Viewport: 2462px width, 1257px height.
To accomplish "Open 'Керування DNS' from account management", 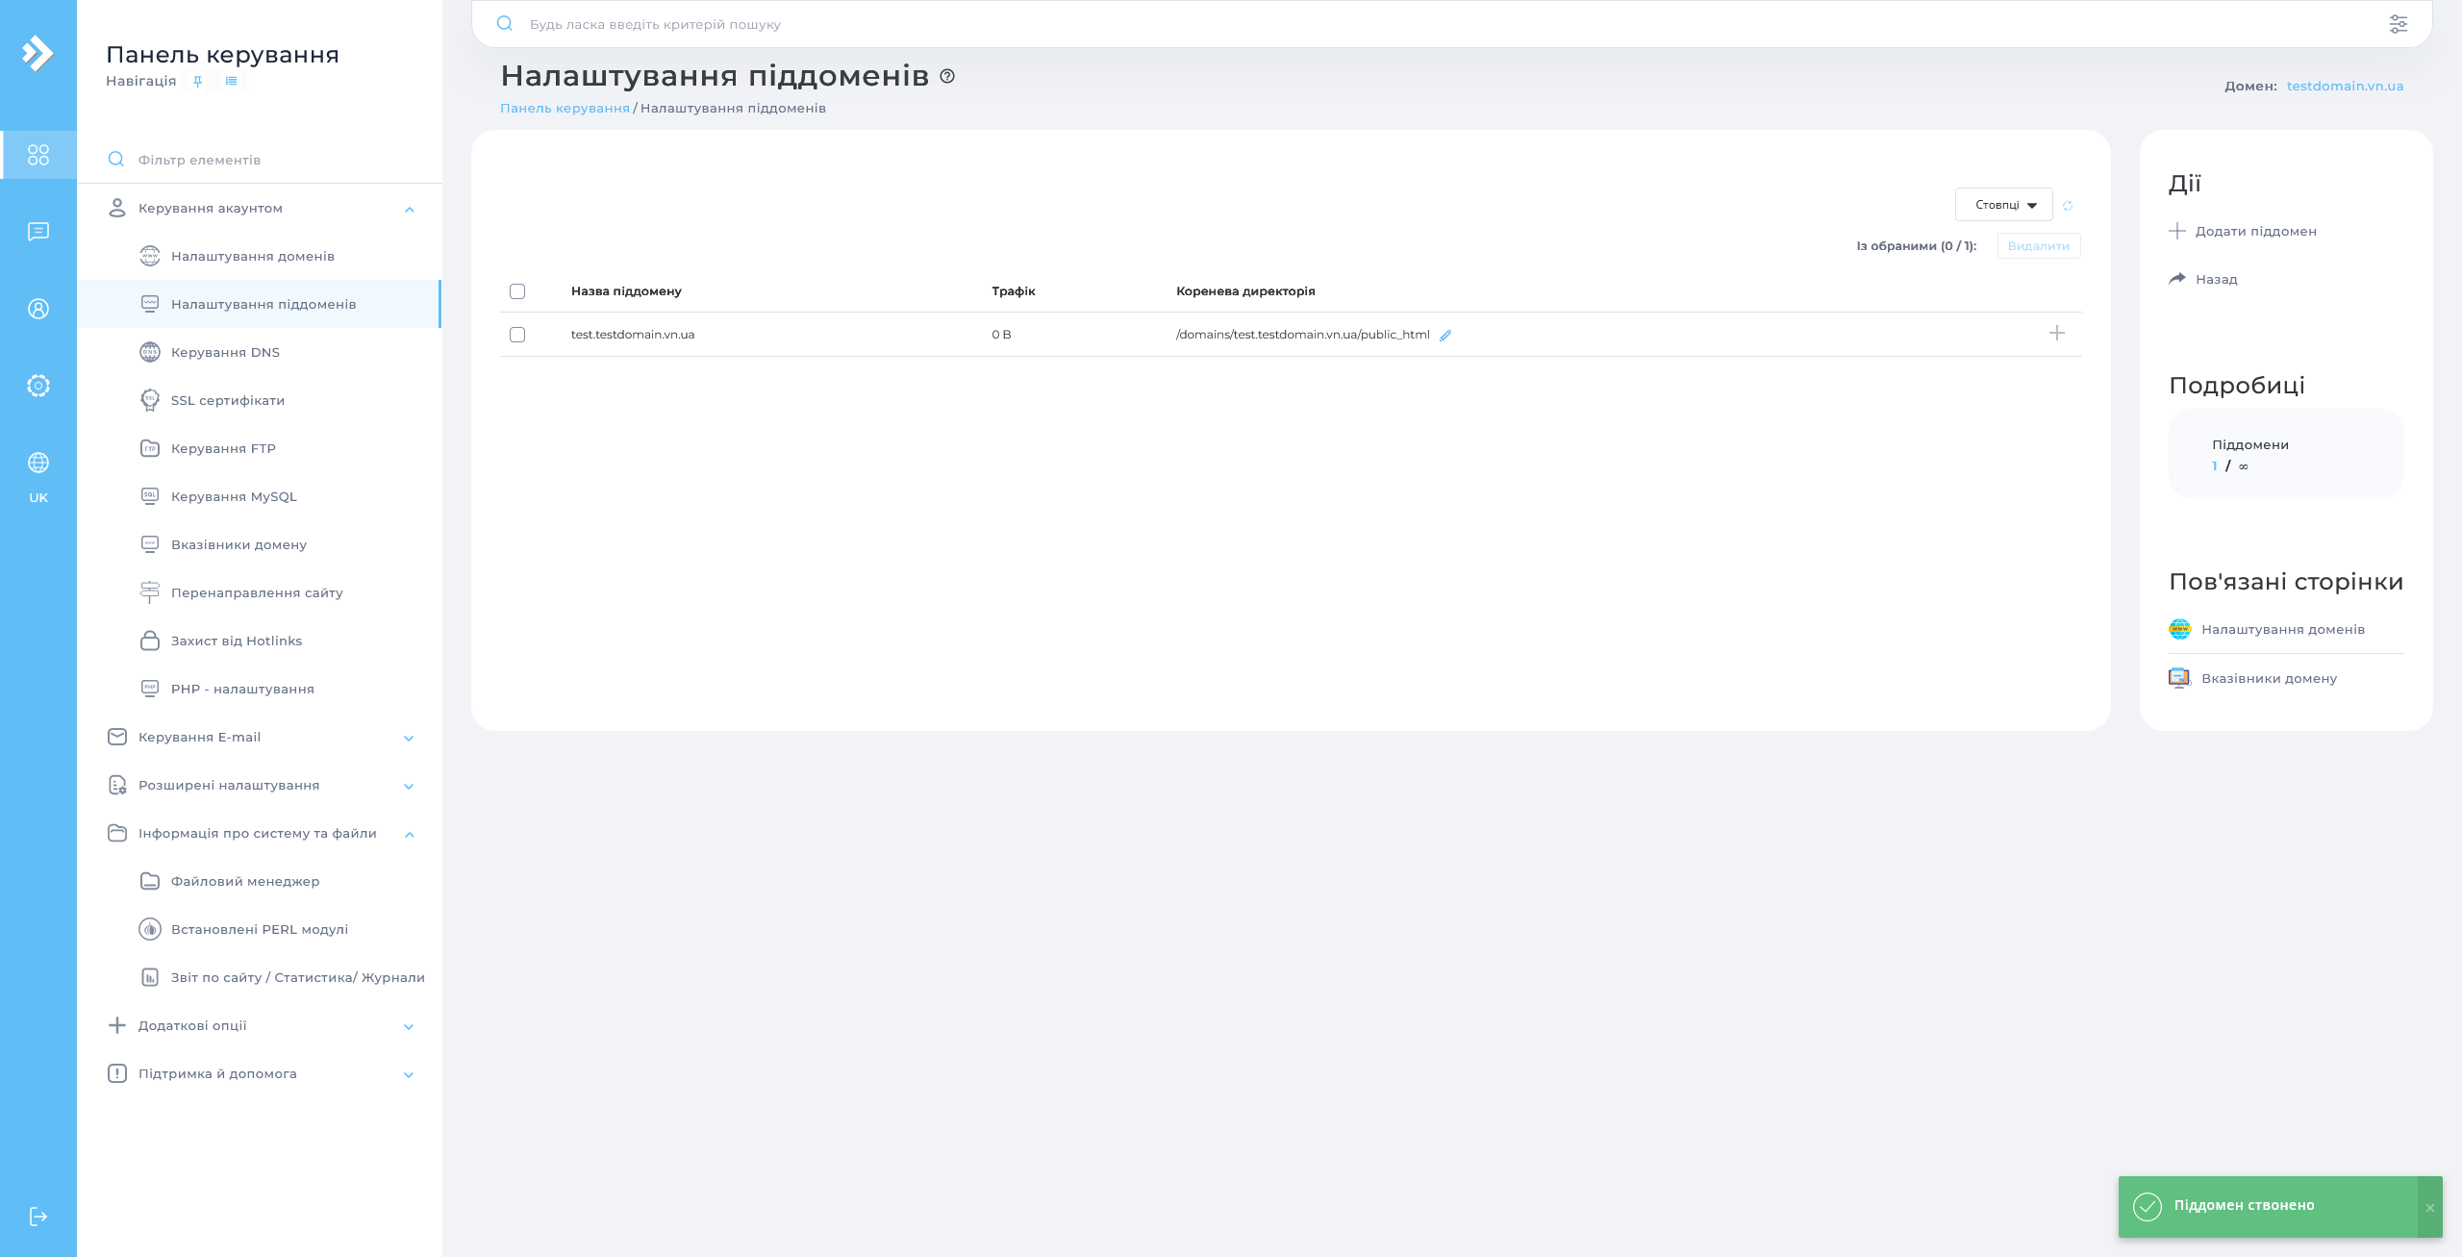I will [224, 352].
